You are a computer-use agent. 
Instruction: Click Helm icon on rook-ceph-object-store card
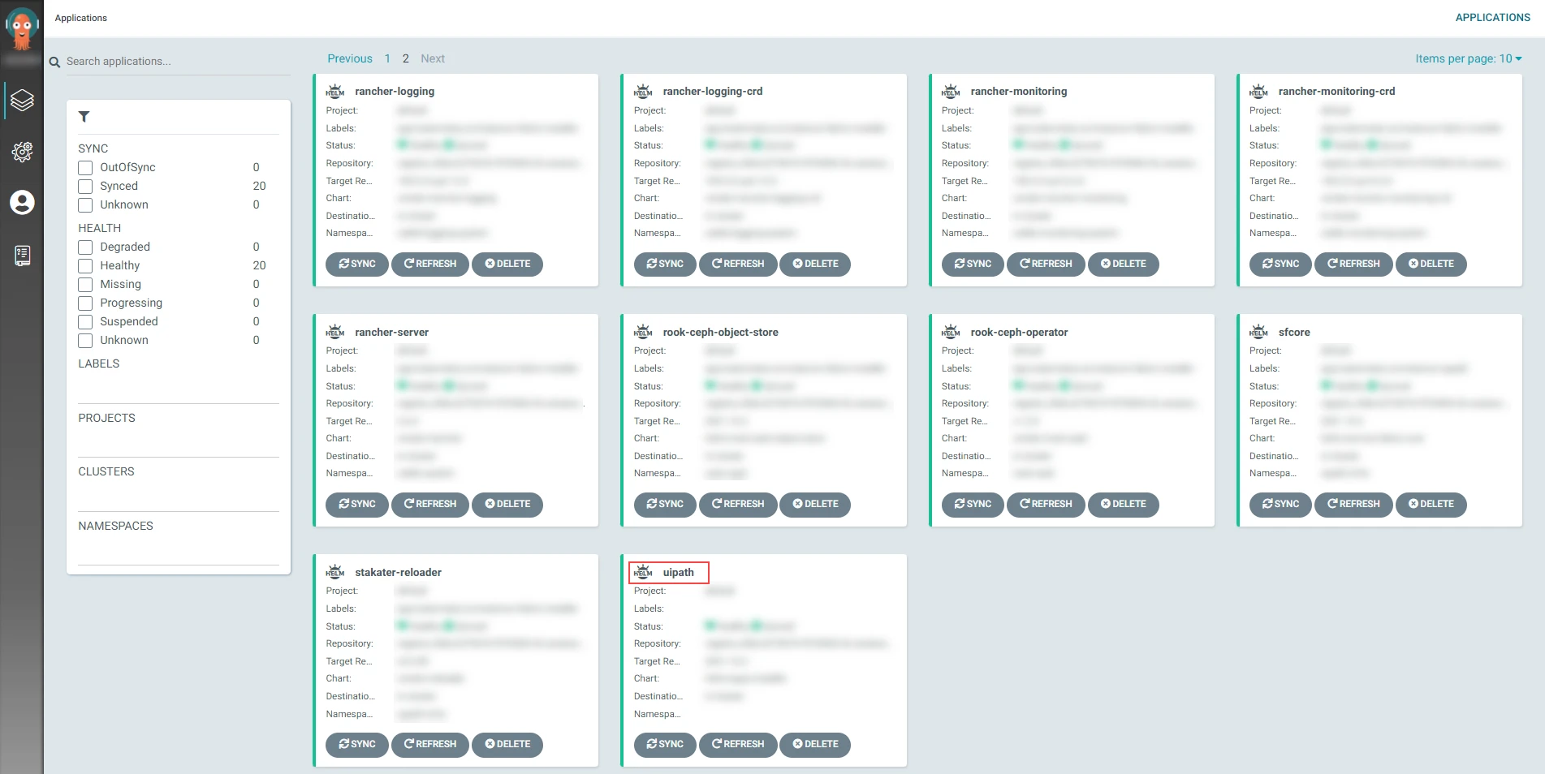pos(642,332)
